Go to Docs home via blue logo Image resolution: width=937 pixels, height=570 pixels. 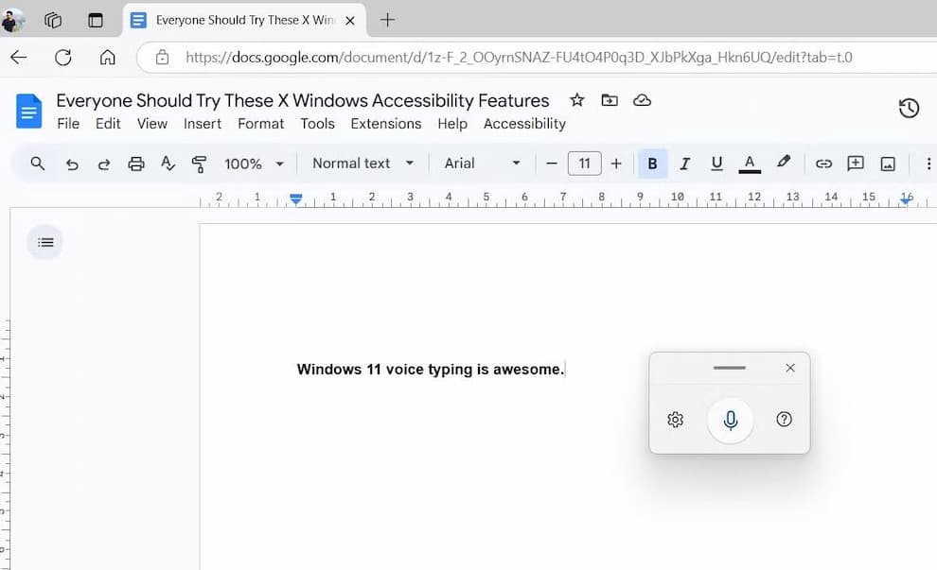pyautogui.click(x=28, y=111)
